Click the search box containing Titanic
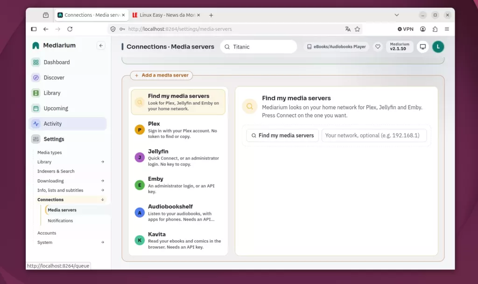478x284 pixels. pyautogui.click(x=259, y=47)
